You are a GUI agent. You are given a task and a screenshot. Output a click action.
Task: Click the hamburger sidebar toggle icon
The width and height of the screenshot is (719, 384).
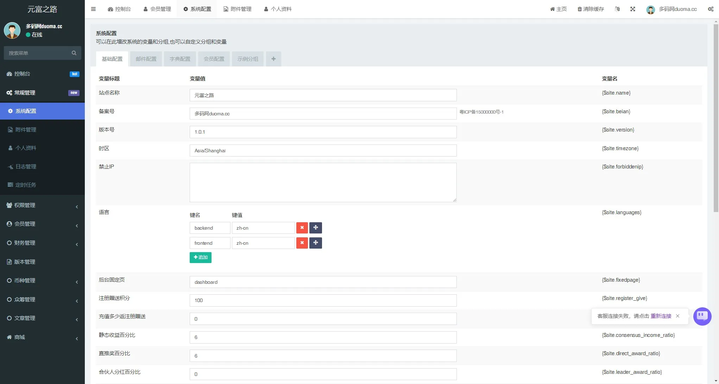click(x=93, y=9)
